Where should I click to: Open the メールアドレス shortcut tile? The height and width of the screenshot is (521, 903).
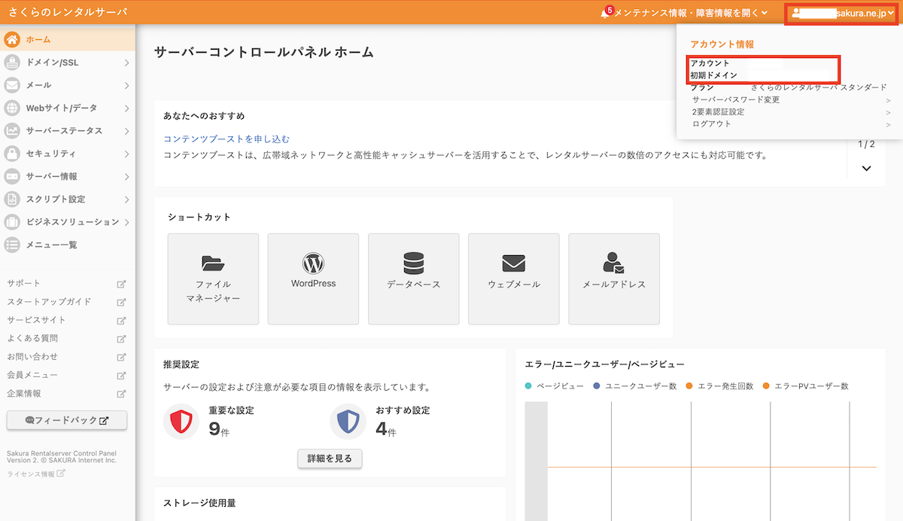(x=613, y=279)
